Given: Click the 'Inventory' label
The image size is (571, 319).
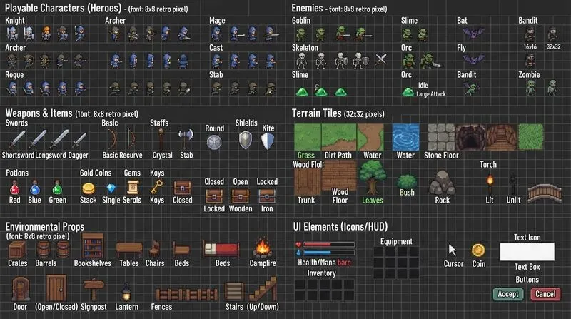Looking at the screenshot, I should pyautogui.click(x=322, y=273).
